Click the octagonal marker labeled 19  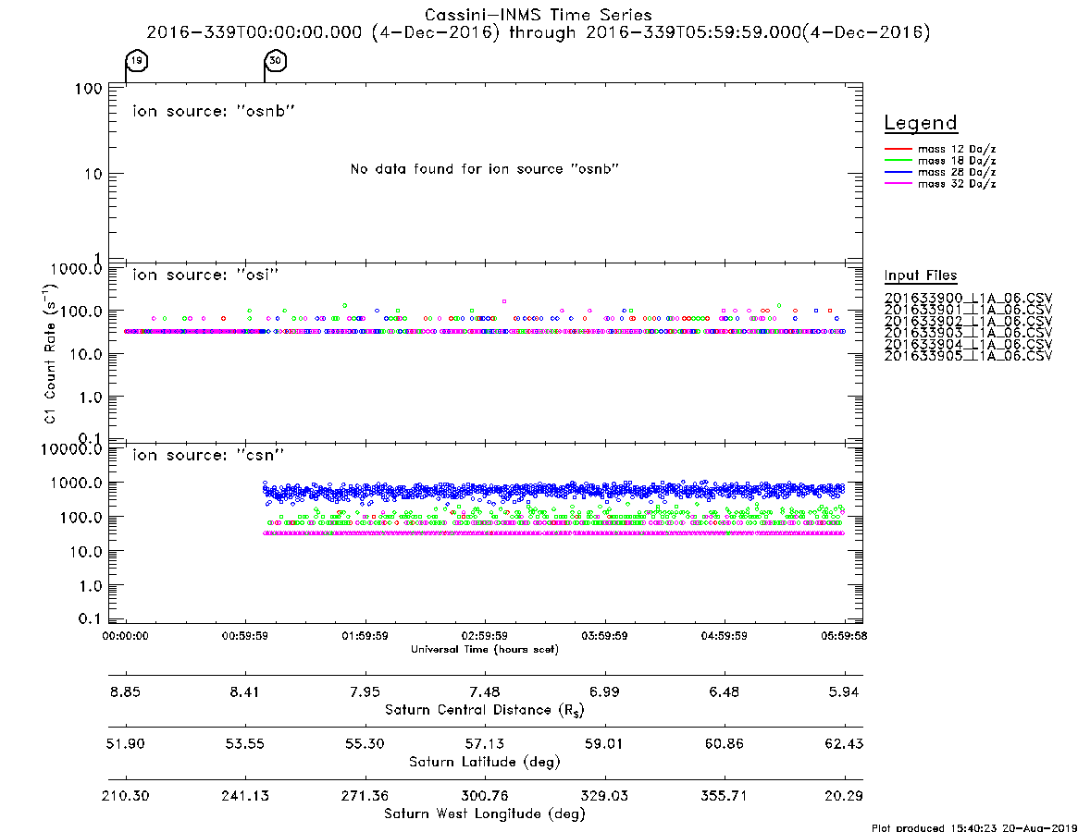pos(137,61)
